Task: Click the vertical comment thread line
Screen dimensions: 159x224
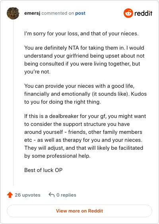Action: point(13,102)
